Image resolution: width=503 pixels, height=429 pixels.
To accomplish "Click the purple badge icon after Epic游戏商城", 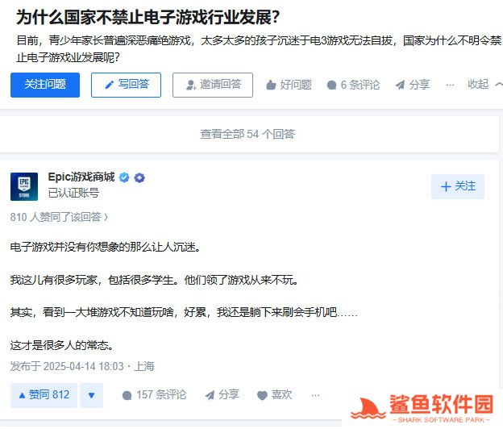I will (139, 177).
